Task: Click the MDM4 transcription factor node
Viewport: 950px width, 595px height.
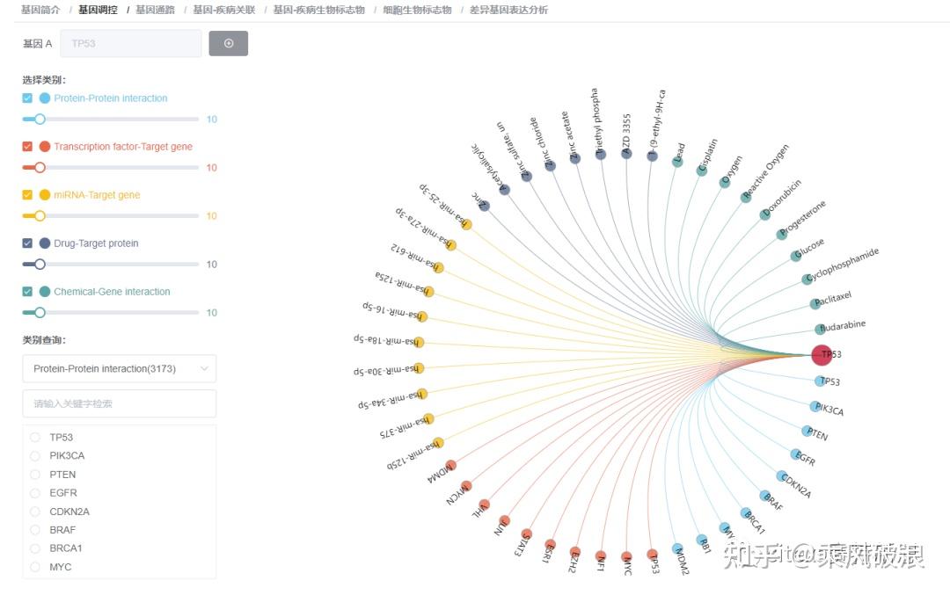Action: (451, 465)
